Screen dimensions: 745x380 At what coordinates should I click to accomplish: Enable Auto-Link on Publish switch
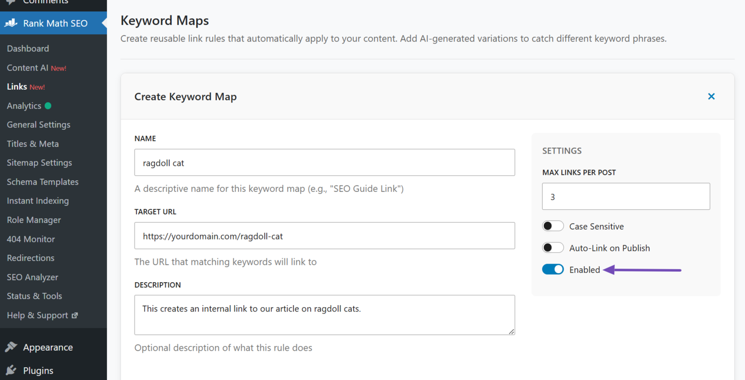(553, 248)
